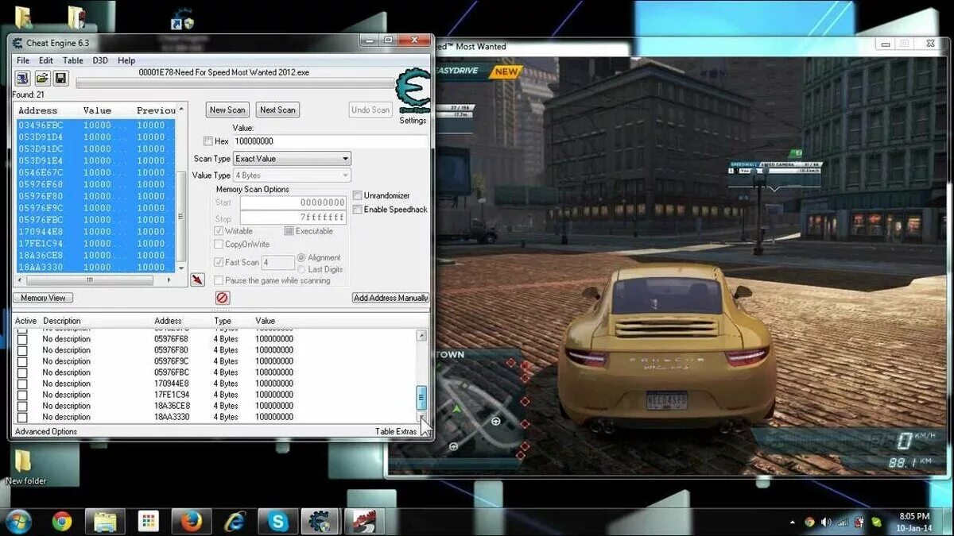Click the found-list vertical scrollbar thumb
Image resolution: width=954 pixels, height=536 pixels.
point(181,214)
